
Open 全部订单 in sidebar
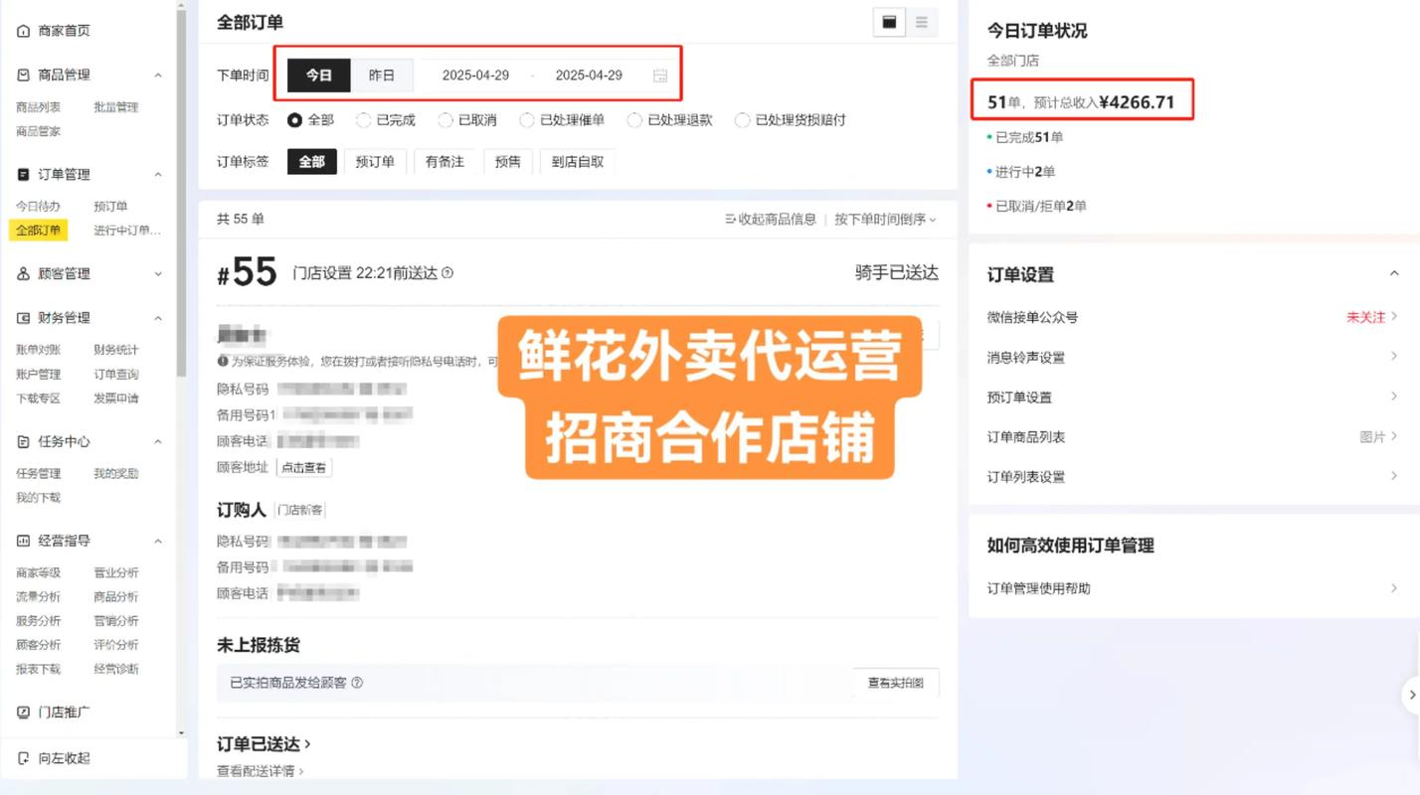[x=39, y=231]
